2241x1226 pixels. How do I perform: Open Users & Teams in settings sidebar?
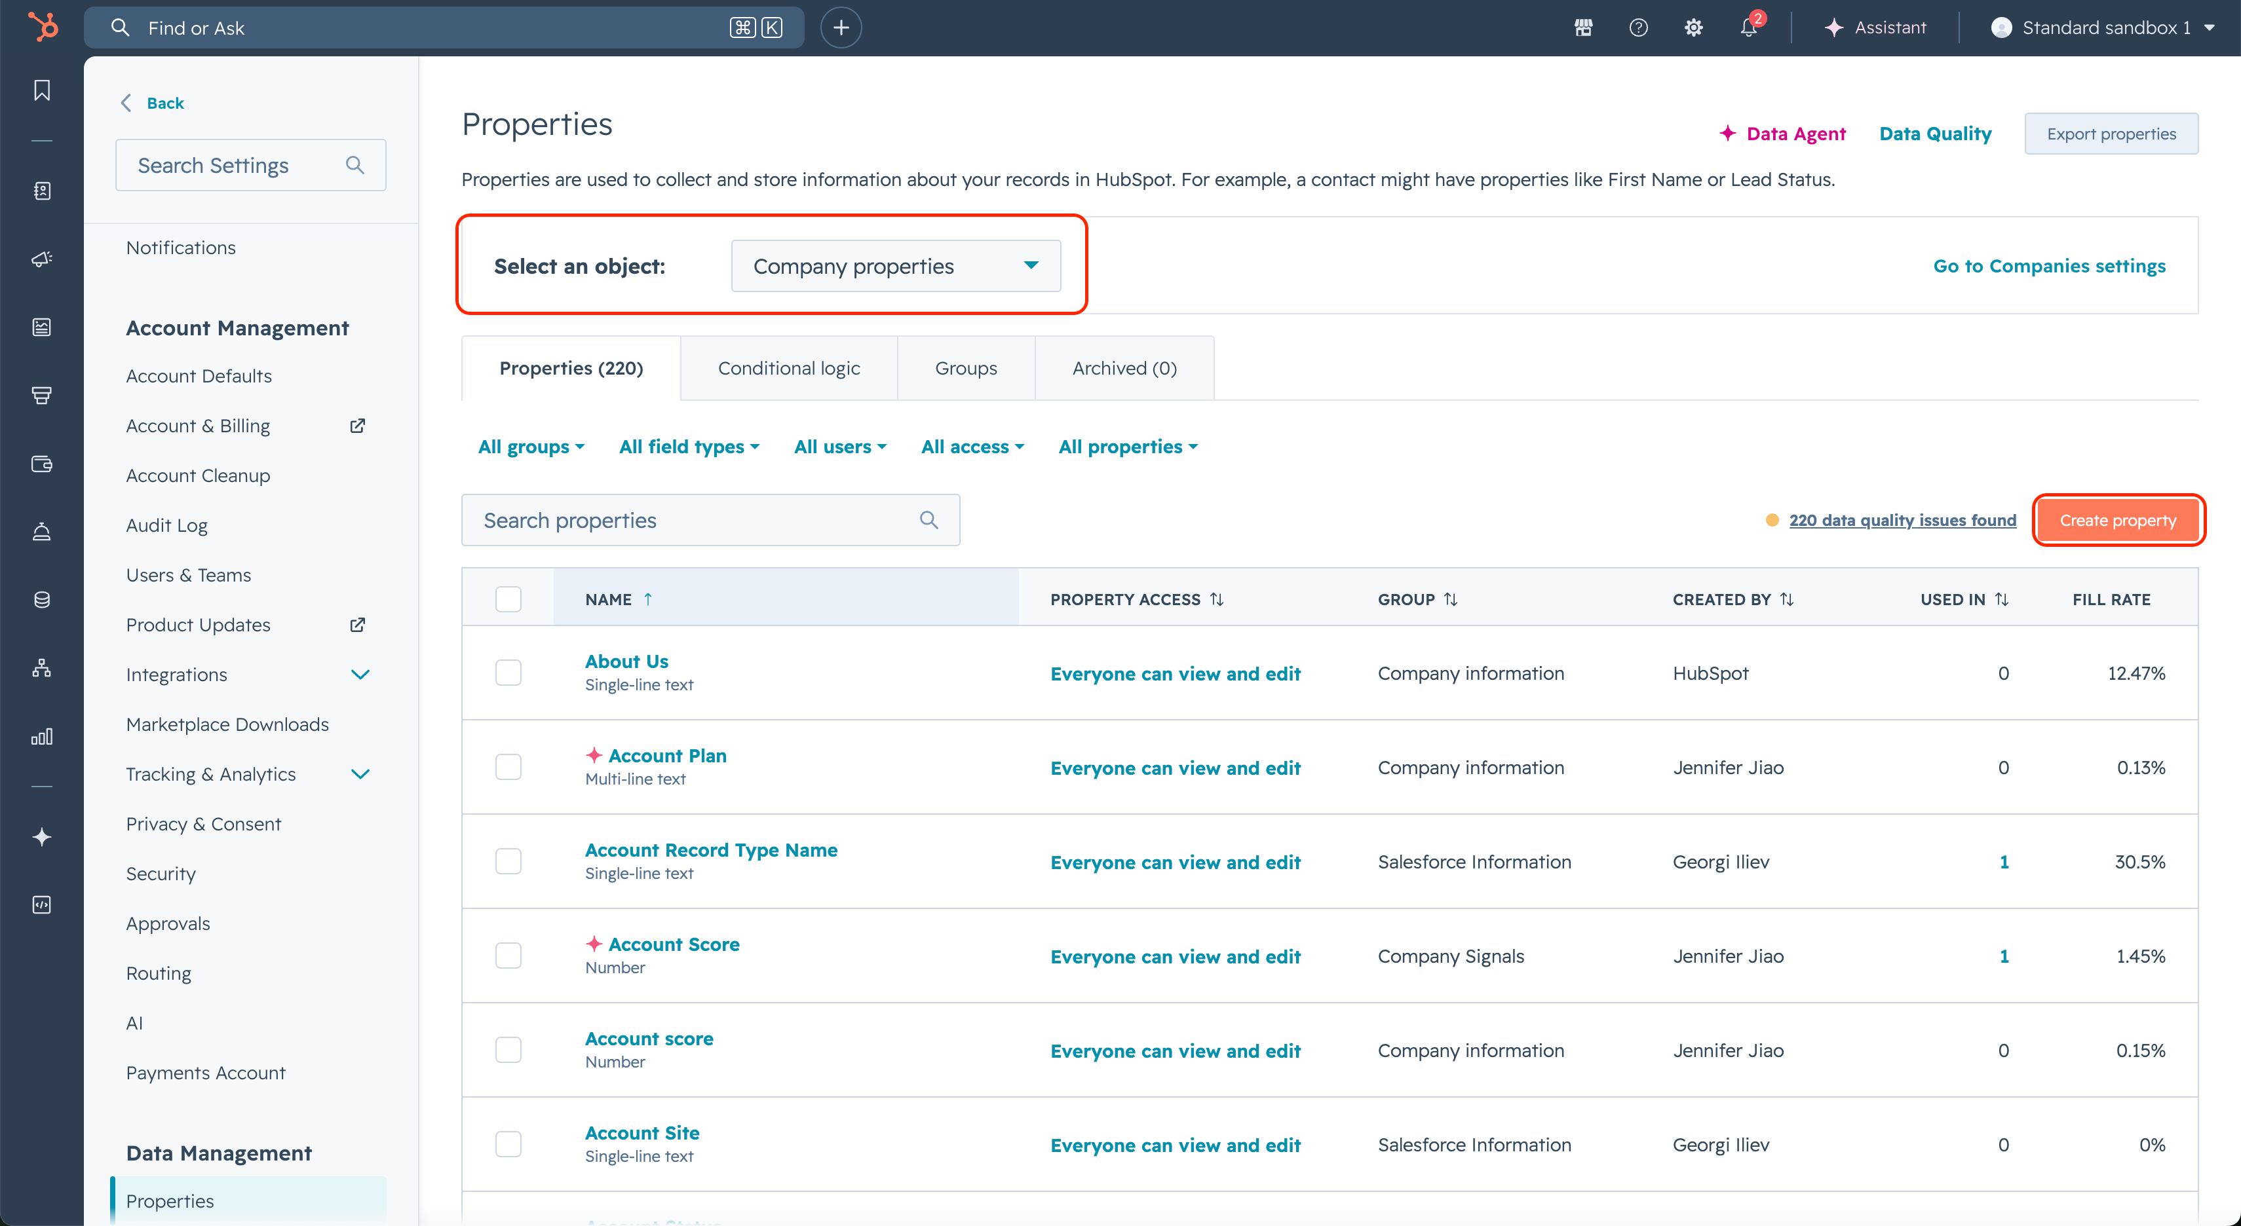pos(188,575)
